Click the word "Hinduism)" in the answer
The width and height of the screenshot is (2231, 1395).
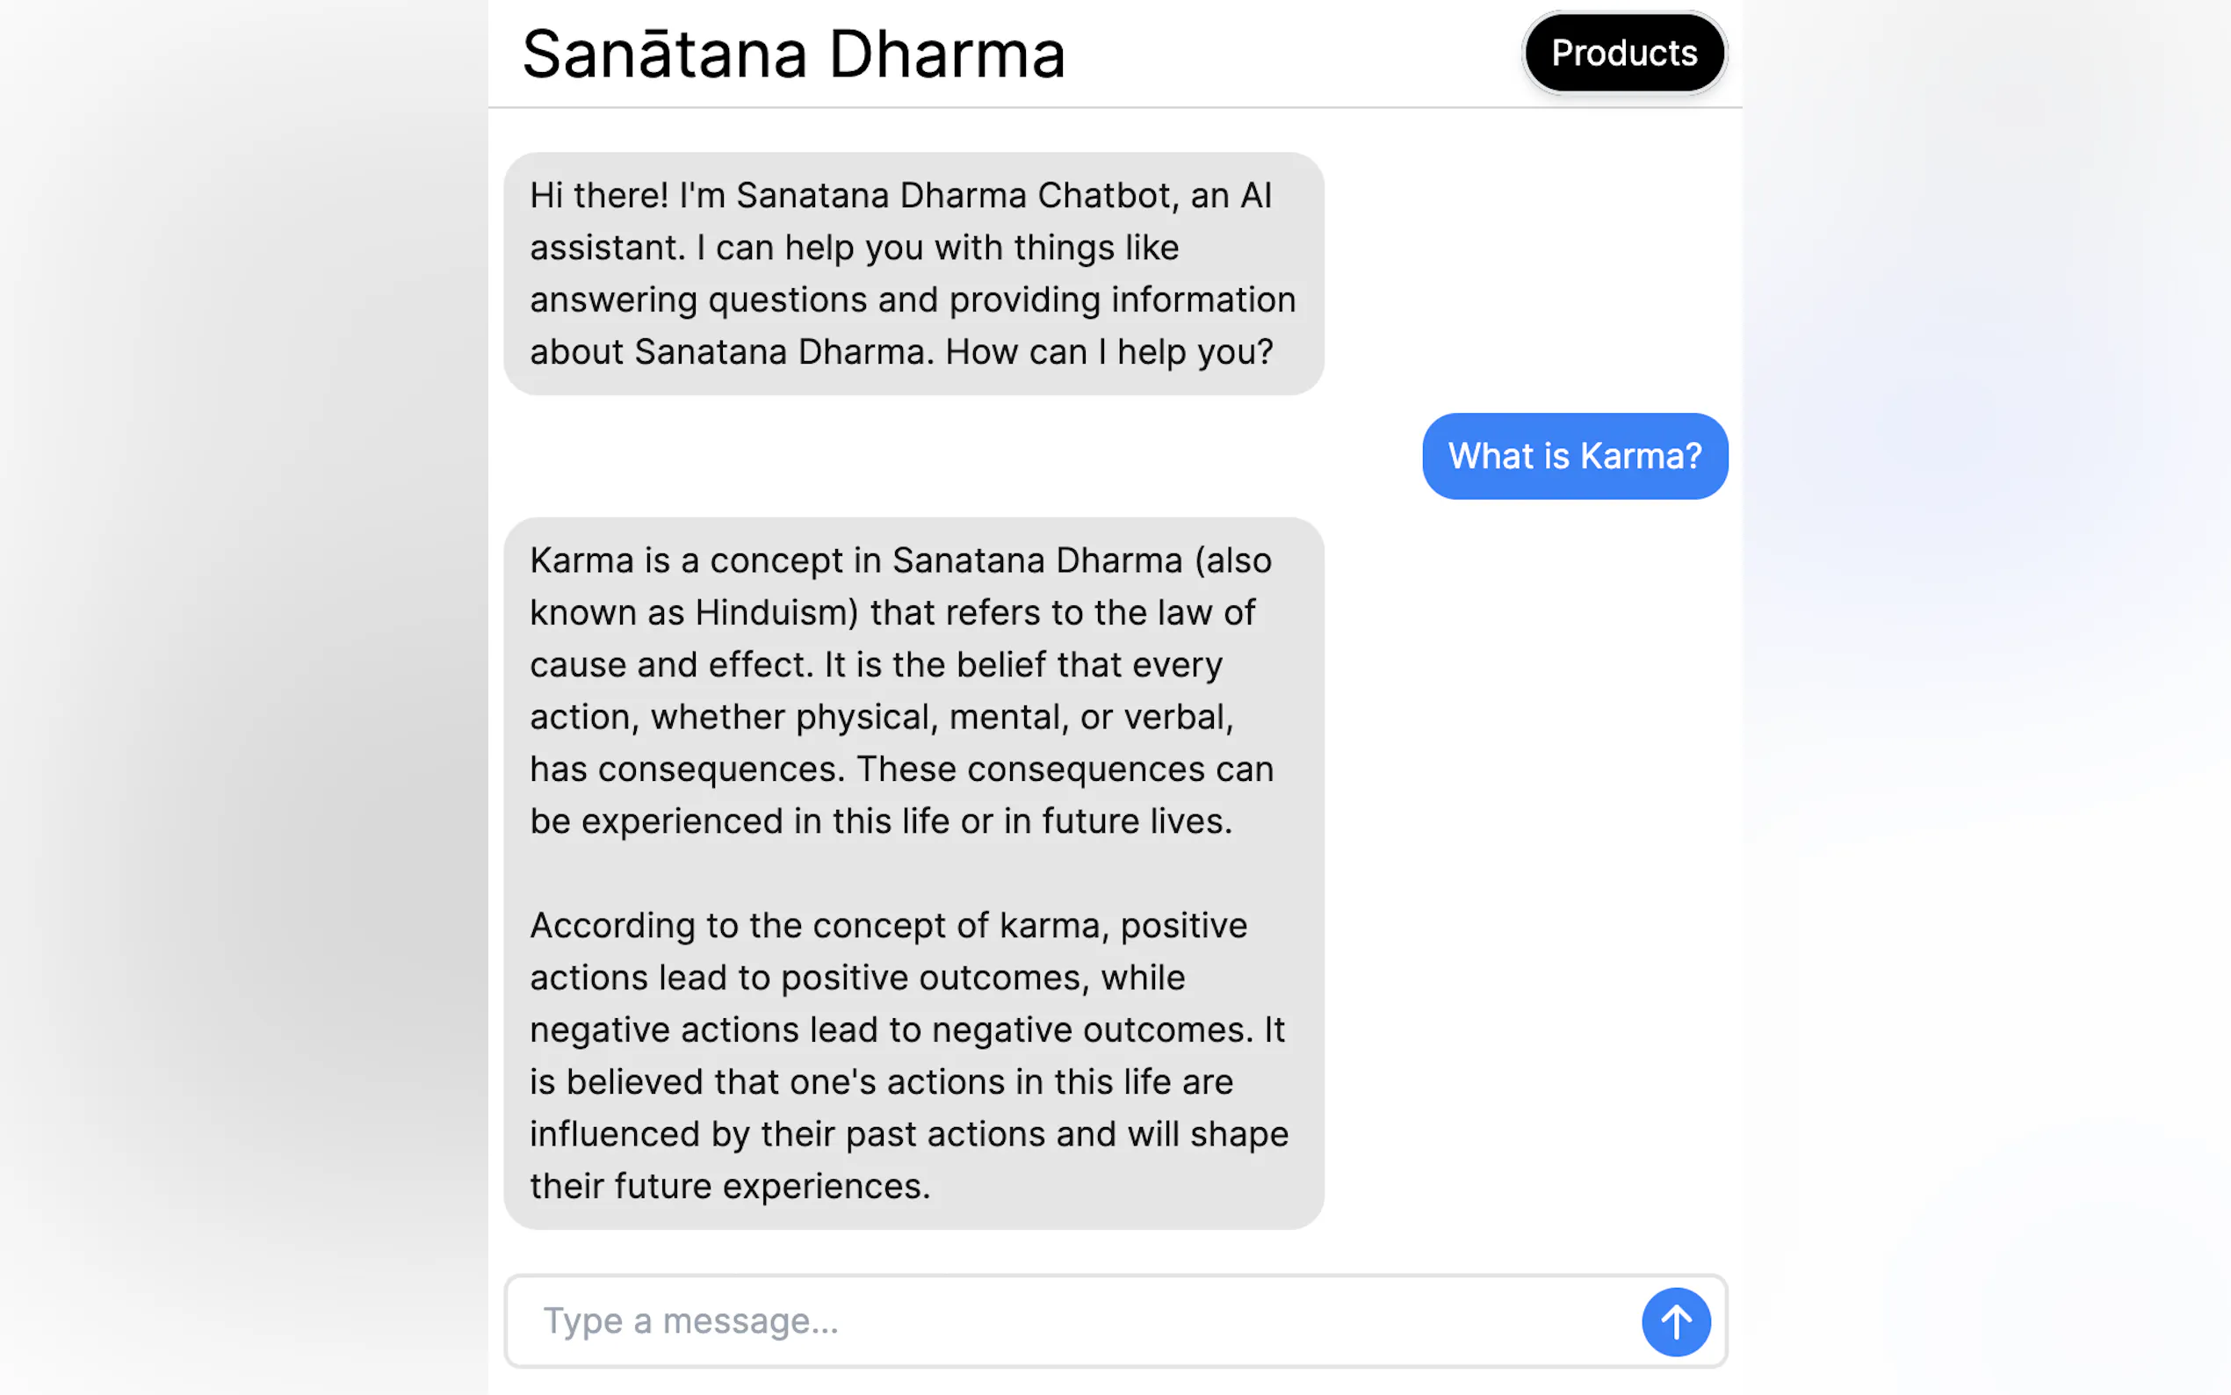pos(776,612)
